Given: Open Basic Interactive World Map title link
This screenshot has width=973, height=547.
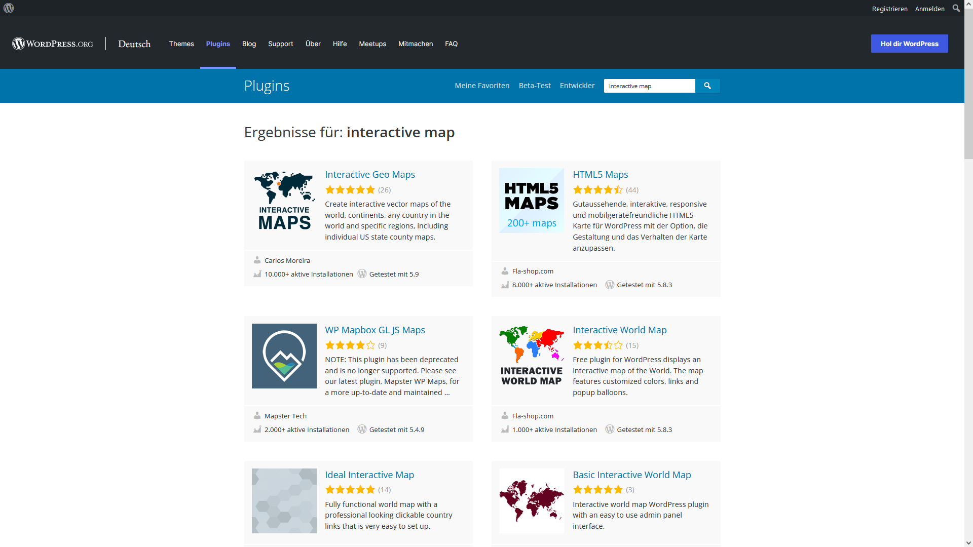Looking at the screenshot, I should pos(631,475).
